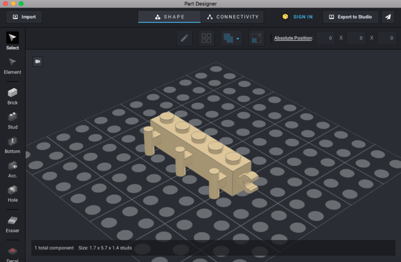
Task: Select the Stud tool
Action: pos(13,121)
